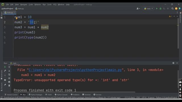Open the Code menu

31,5
